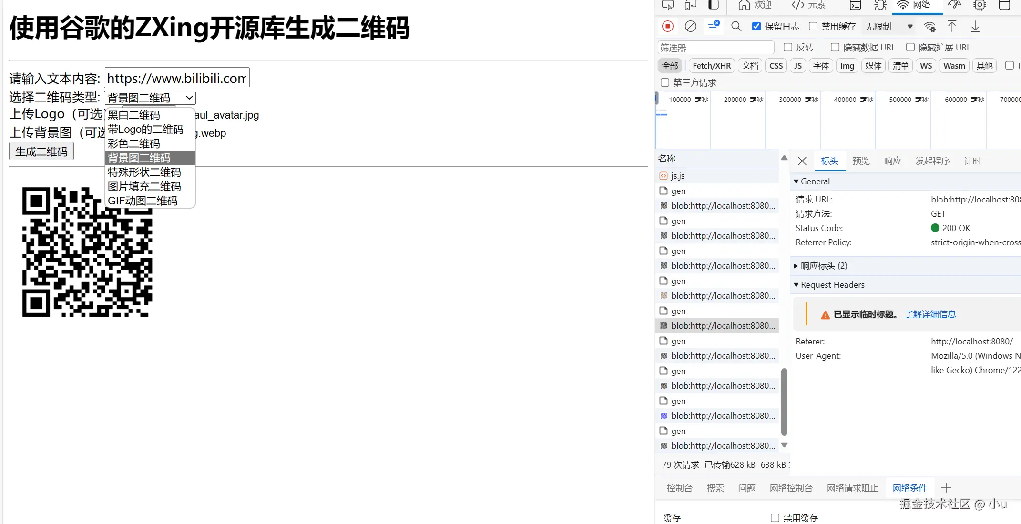This screenshot has width=1021, height=524.
Task: Click the 生成二维码 button
Action: 41,151
